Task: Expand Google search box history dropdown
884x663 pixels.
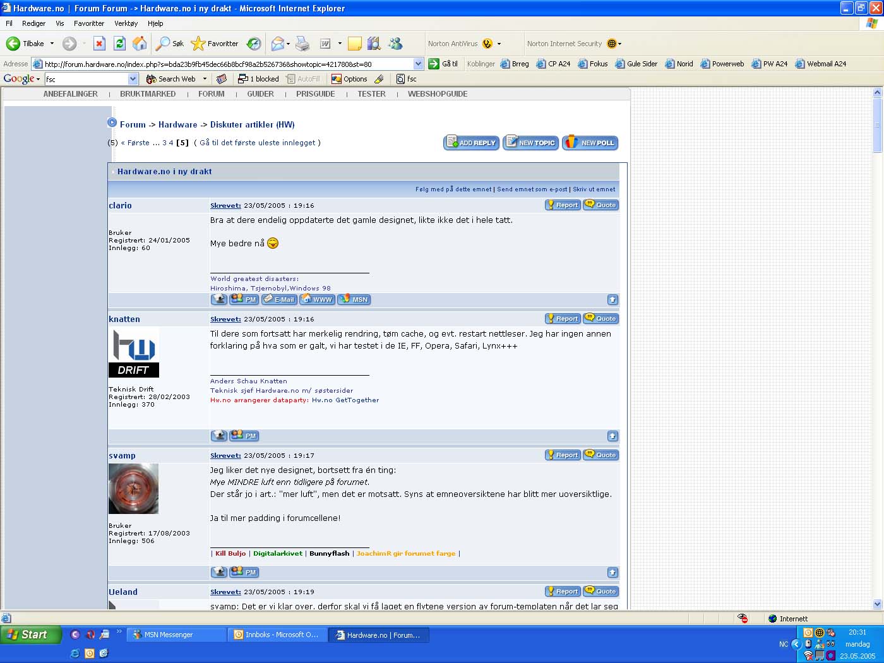Action: (x=133, y=79)
